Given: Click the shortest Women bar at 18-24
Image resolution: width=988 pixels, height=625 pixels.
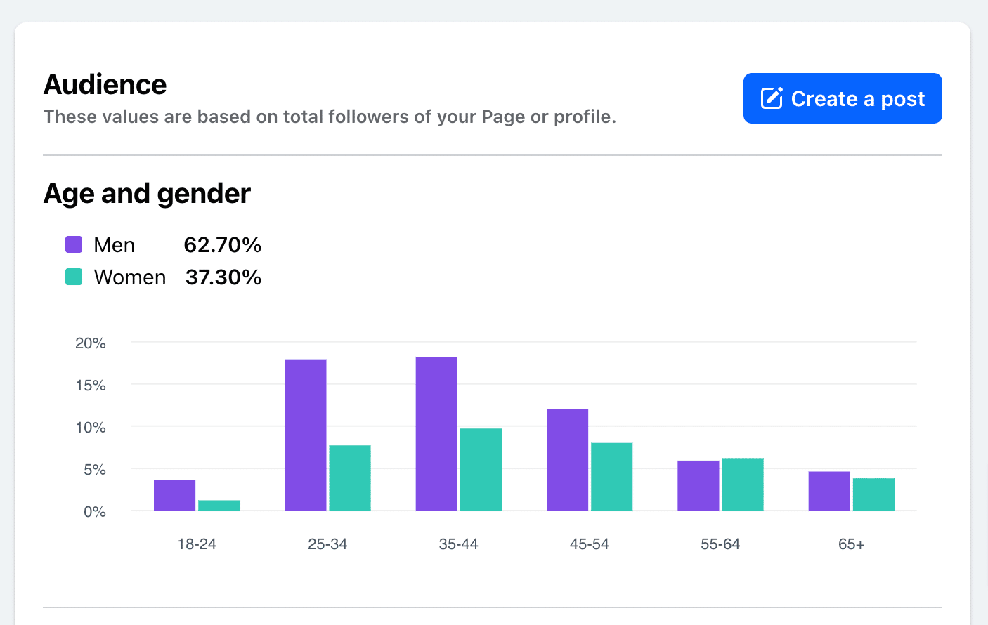Looking at the screenshot, I should (x=219, y=506).
